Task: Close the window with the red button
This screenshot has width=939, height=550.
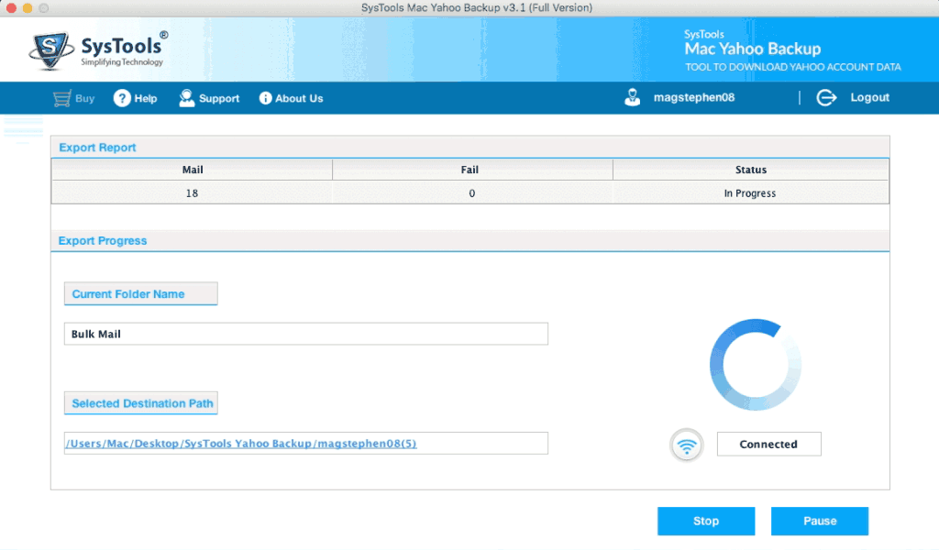Action: click(11, 7)
